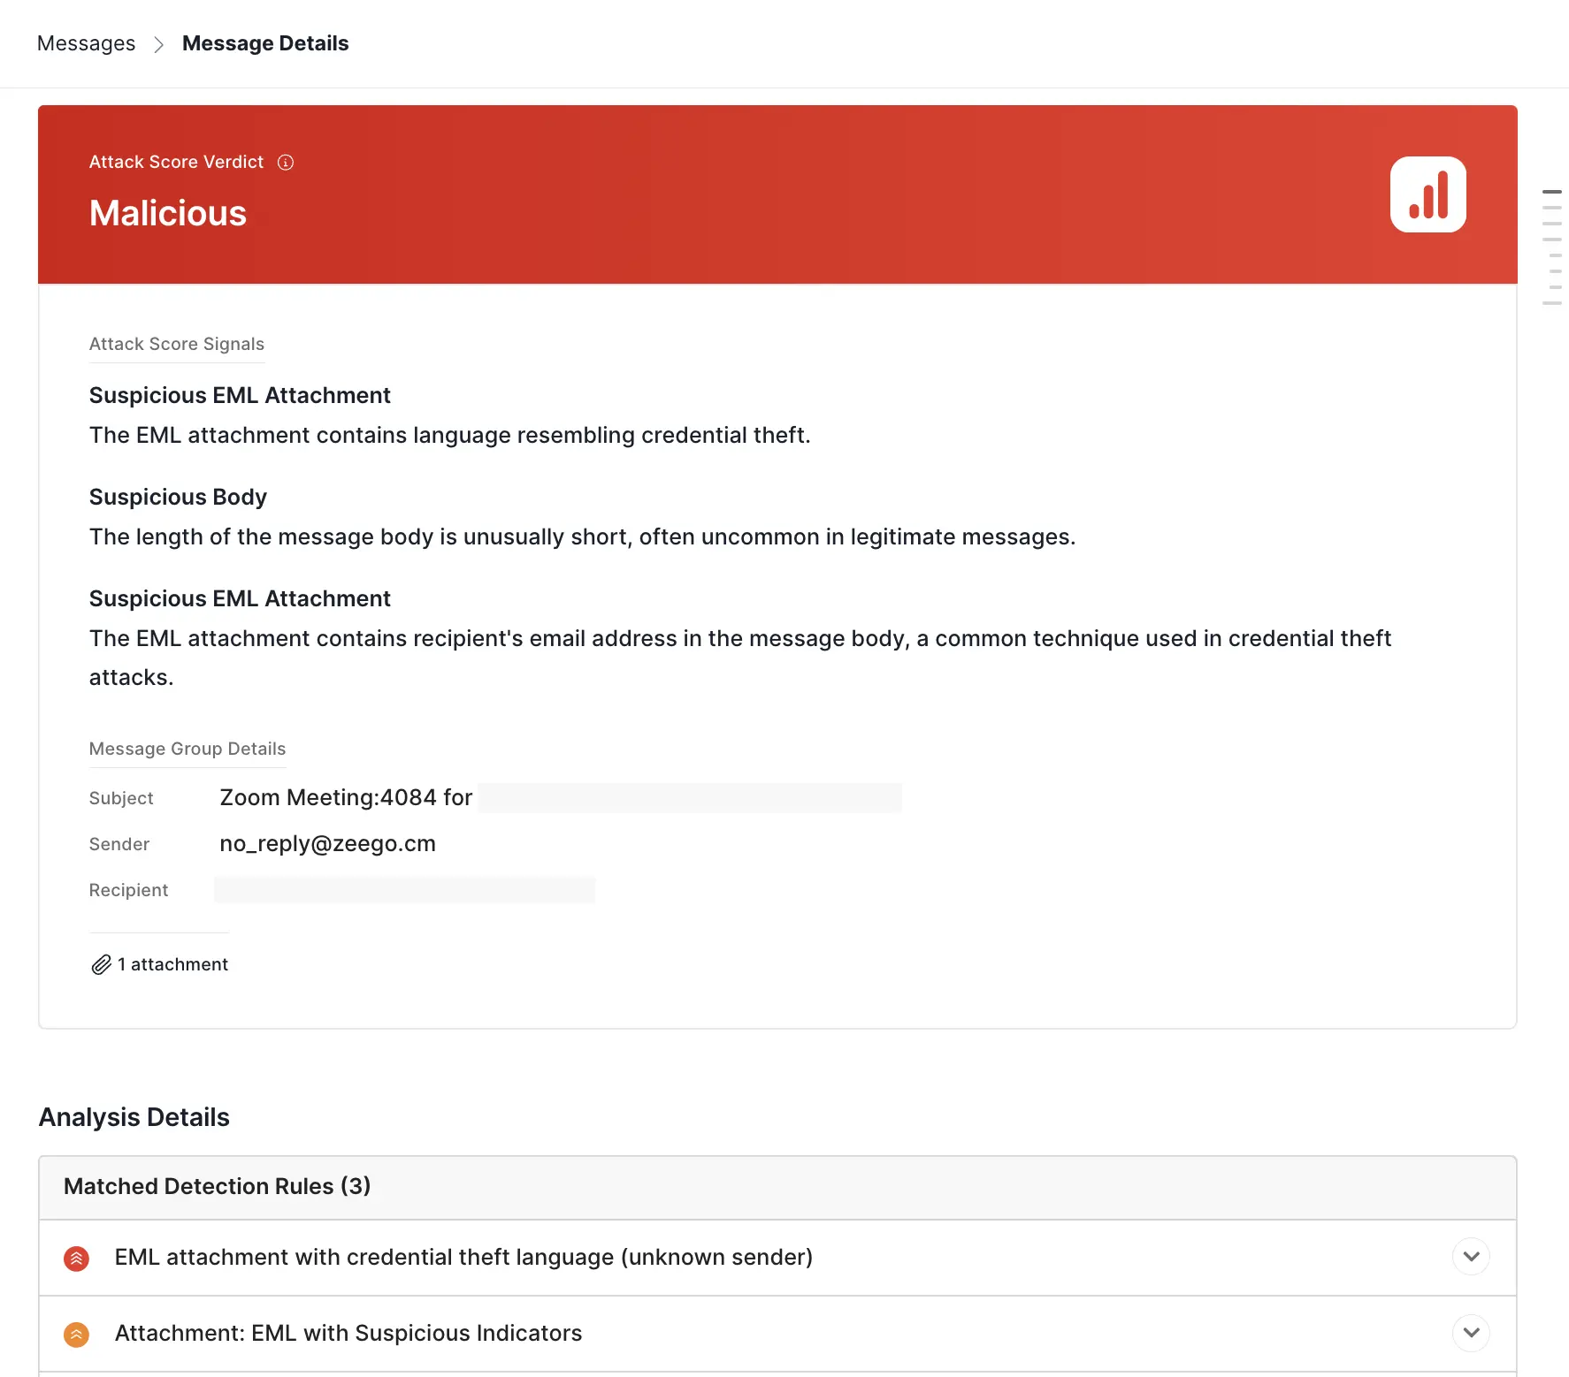Image resolution: width=1569 pixels, height=1377 pixels.
Task: Click the paperclip attachment icon
Action: (x=101, y=964)
